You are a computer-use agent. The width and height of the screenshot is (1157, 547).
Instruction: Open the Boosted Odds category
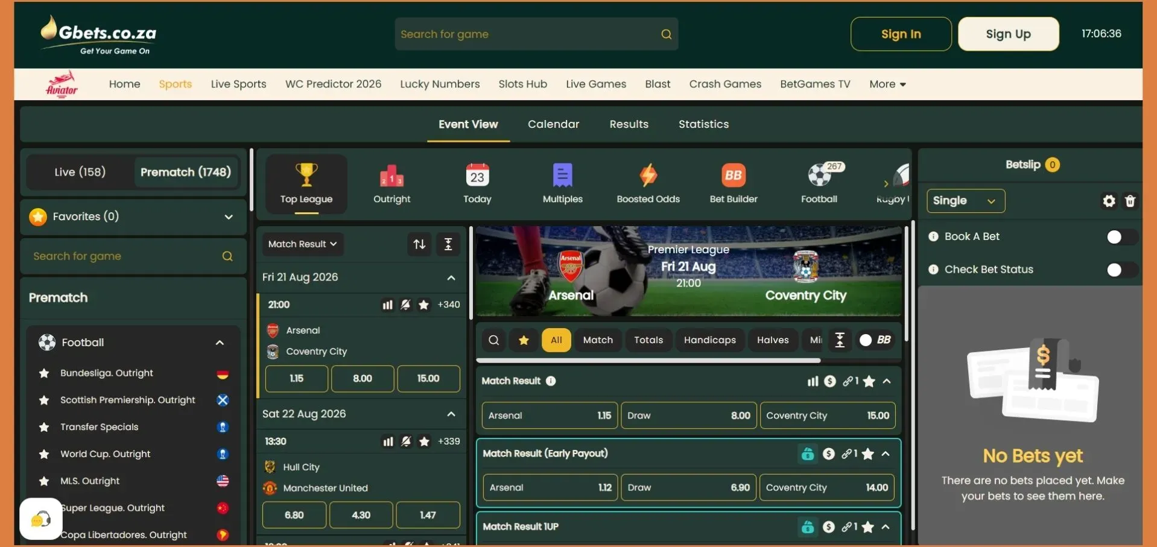coord(648,184)
